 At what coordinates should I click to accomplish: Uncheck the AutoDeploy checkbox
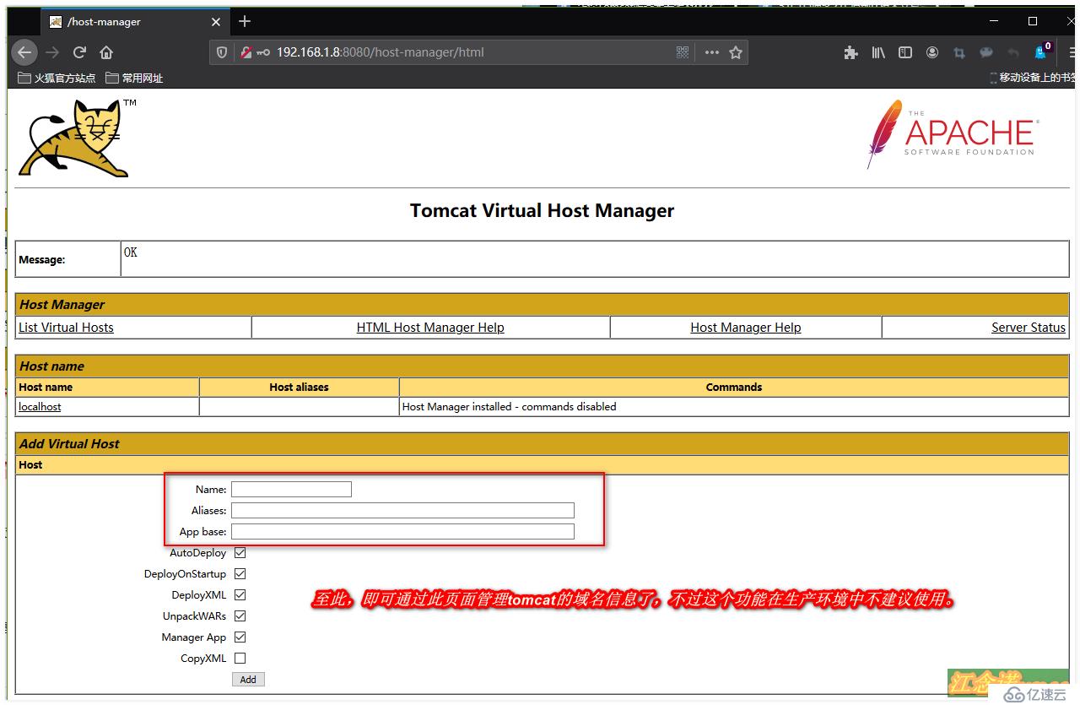(x=240, y=553)
